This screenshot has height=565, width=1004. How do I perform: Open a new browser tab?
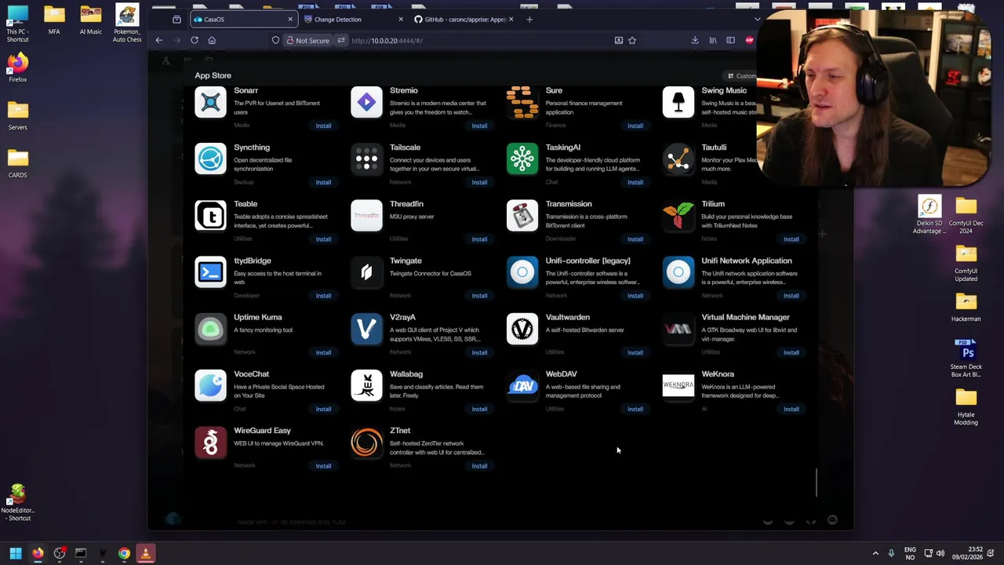coord(529,19)
